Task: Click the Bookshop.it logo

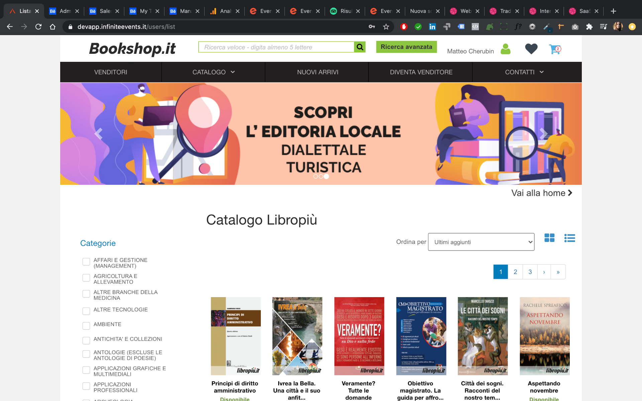Action: pyautogui.click(x=132, y=49)
